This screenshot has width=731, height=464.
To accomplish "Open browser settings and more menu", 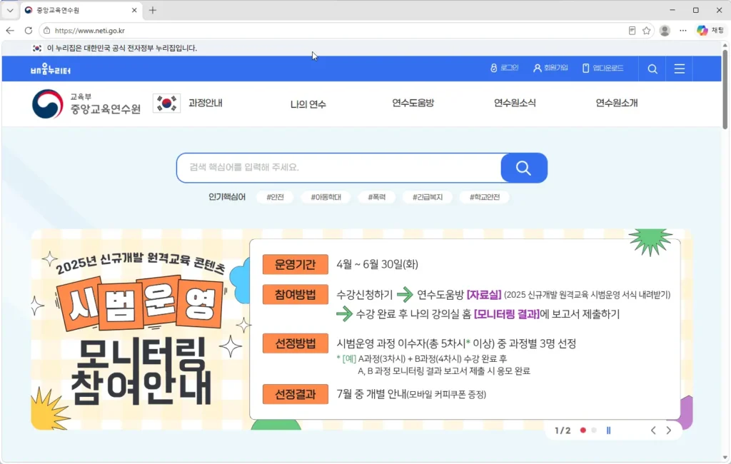I will 683,30.
